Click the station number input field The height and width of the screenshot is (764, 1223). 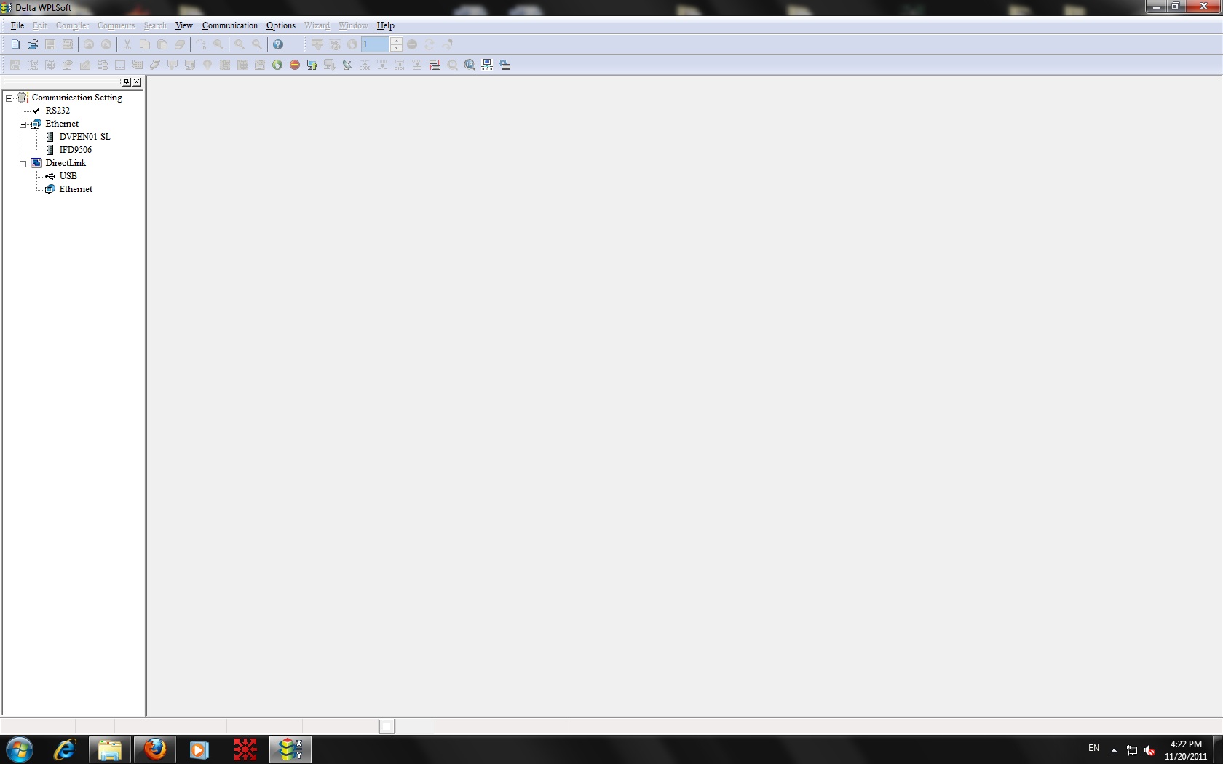pos(375,44)
